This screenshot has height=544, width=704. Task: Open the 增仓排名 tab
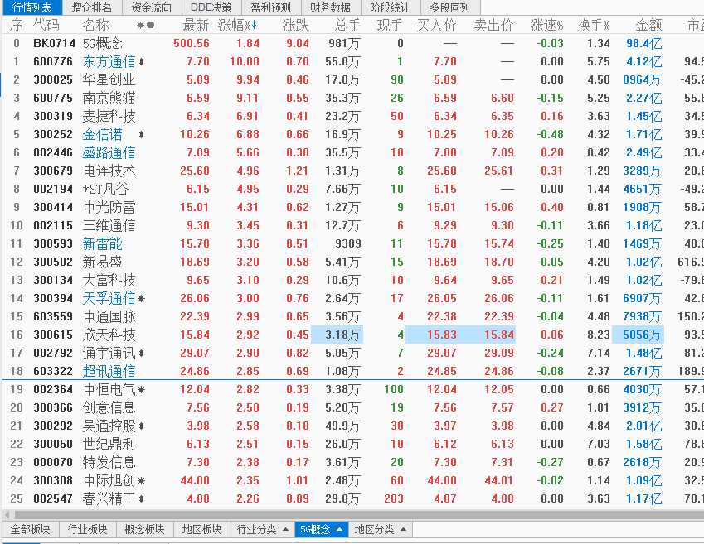[91, 7]
